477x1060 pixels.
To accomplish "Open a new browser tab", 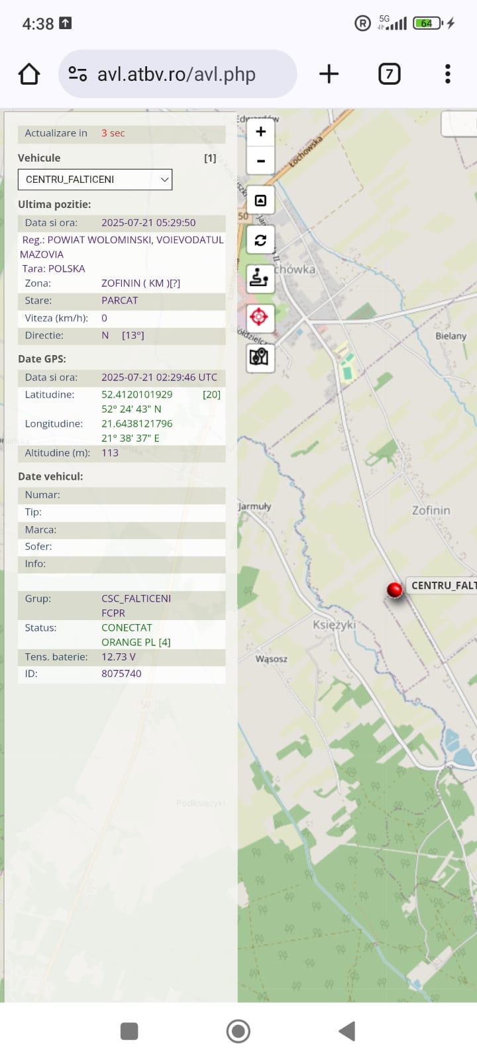I will (x=329, y=74).
